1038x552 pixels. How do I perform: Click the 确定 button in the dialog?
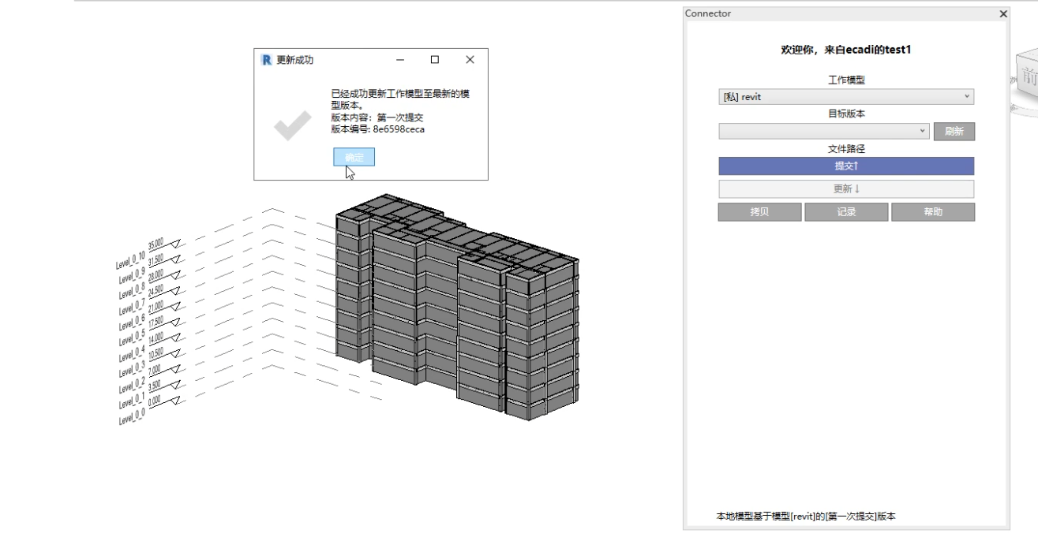[354, 158]
